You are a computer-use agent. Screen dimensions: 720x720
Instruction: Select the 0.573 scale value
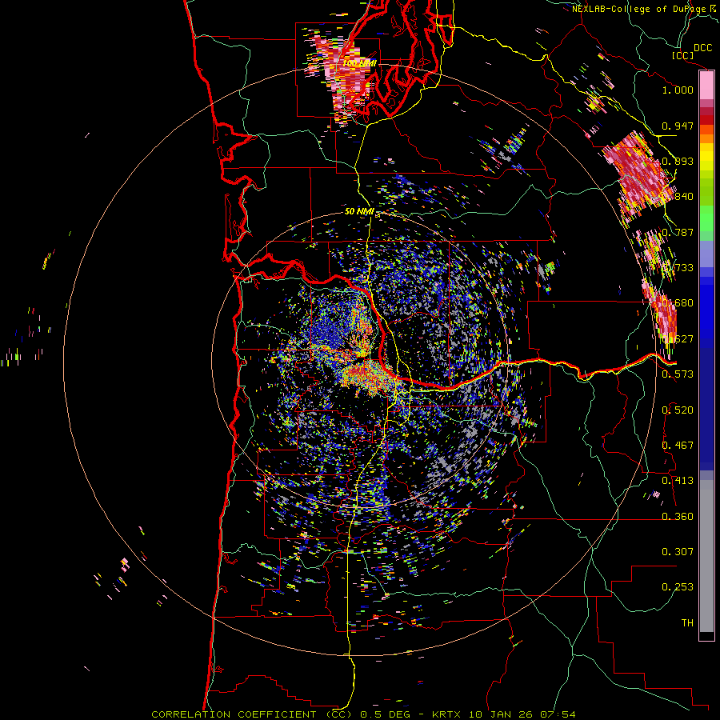[678, 374]
